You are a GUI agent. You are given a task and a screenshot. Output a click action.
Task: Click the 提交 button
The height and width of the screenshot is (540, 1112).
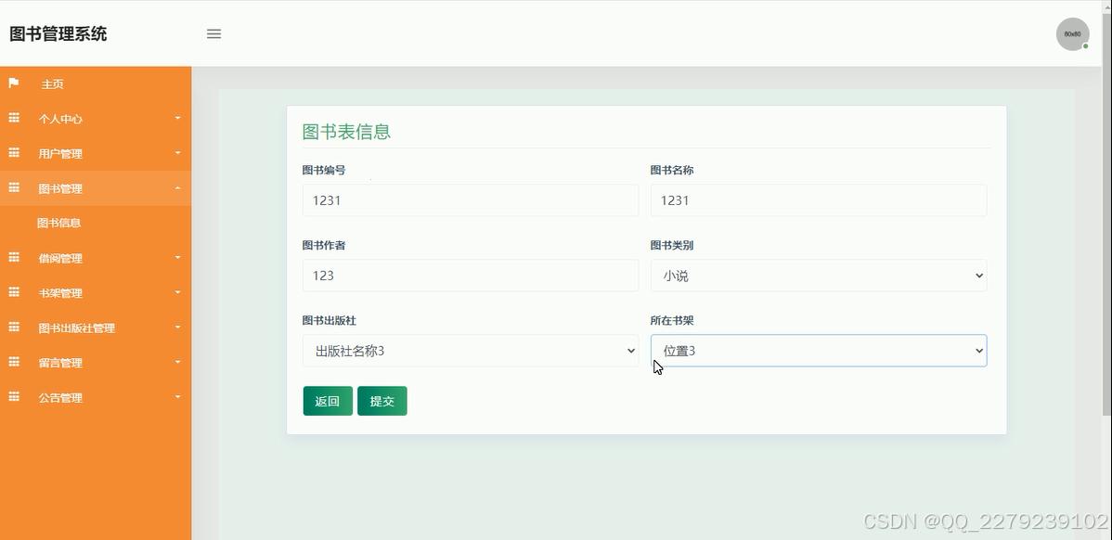382,401
